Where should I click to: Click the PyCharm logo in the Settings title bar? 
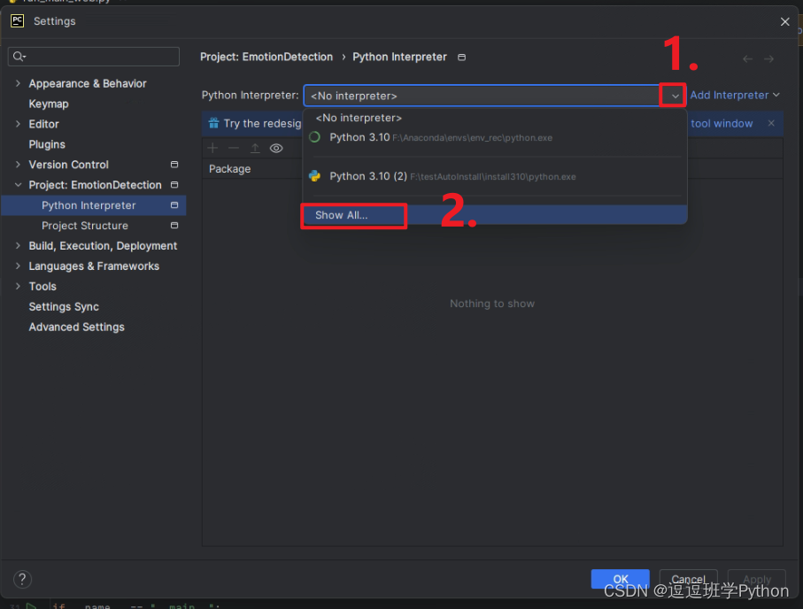point(18,20)
